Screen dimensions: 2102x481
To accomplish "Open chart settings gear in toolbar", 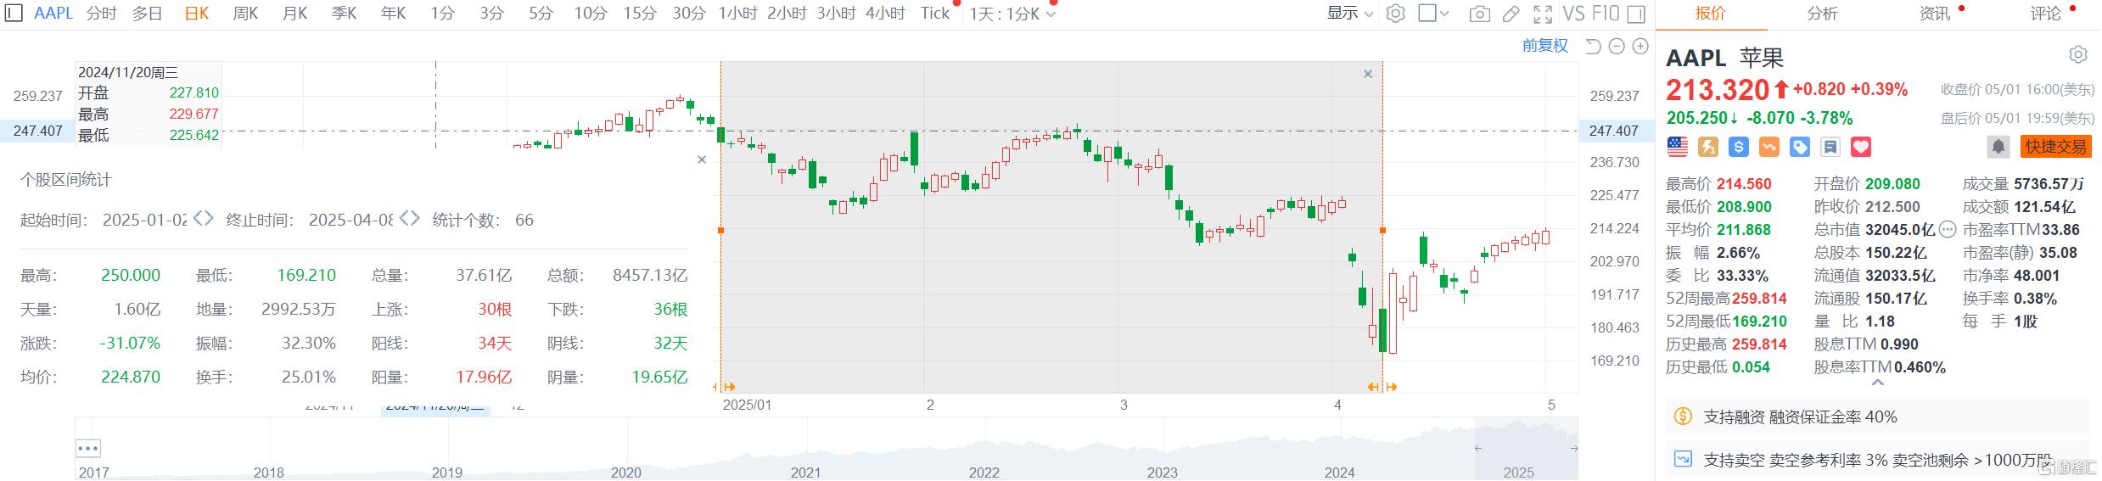I will pos(1395,14).
